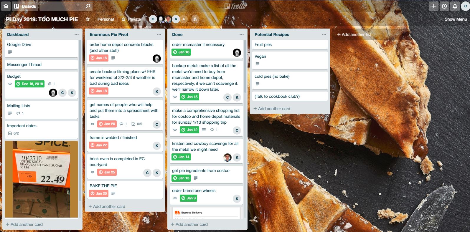Click the Done list scrollbar
The width and height of the screenshot is (470, 232).
click(245, 66)
